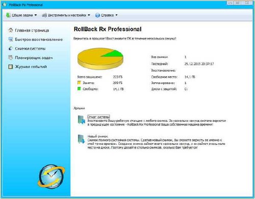Click the Новый снимок shortcut icon
Viewport: 255px width, 199px height.
[82, 139]
